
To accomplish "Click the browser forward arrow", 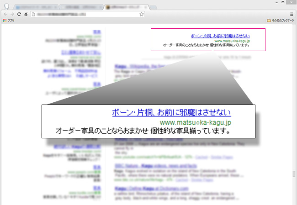I will [x=12, y=14].
